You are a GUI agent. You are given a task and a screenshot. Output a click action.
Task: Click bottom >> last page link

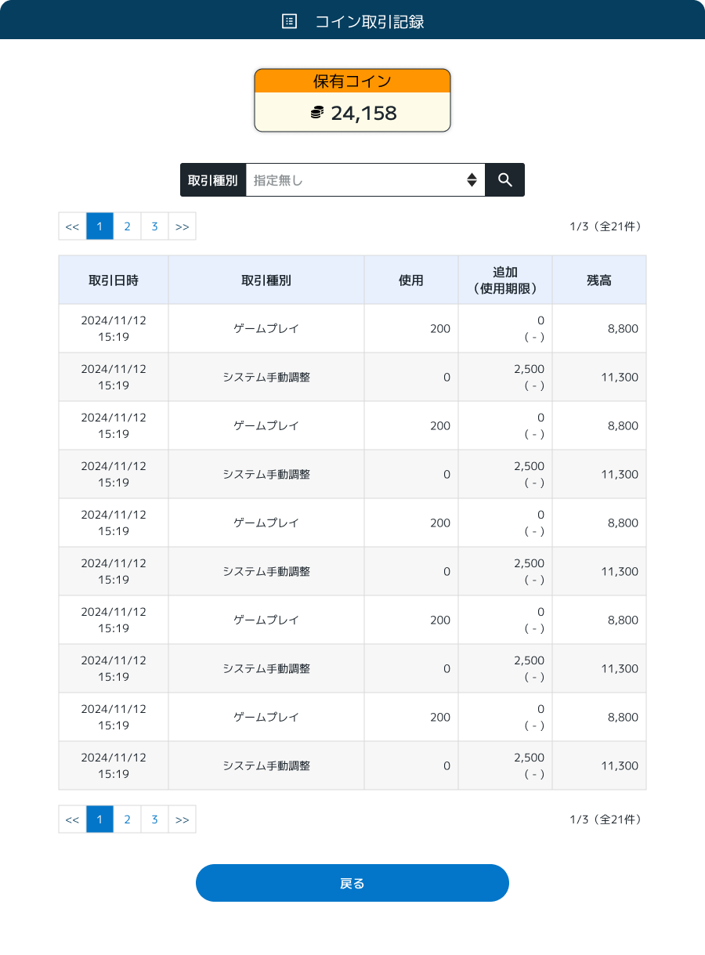(x=182, y=819)
